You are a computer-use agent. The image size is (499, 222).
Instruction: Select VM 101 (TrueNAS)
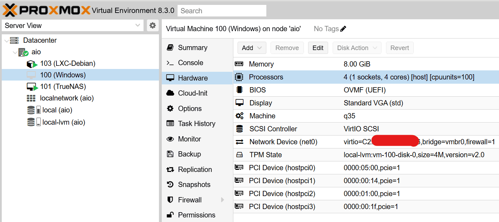(63, 86)
